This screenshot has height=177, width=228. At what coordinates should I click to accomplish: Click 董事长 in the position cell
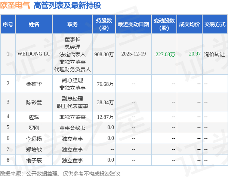pos(73,39)
